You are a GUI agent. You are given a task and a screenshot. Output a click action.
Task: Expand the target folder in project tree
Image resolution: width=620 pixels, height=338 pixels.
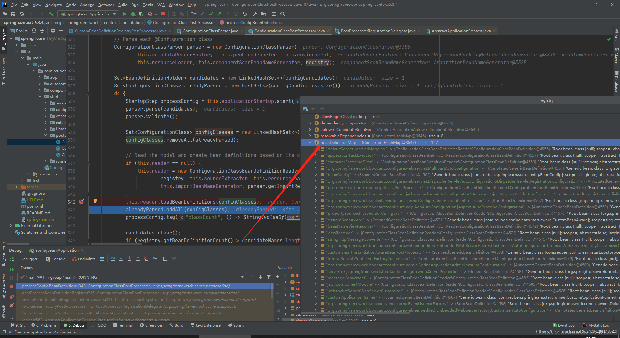click(16, 187)
